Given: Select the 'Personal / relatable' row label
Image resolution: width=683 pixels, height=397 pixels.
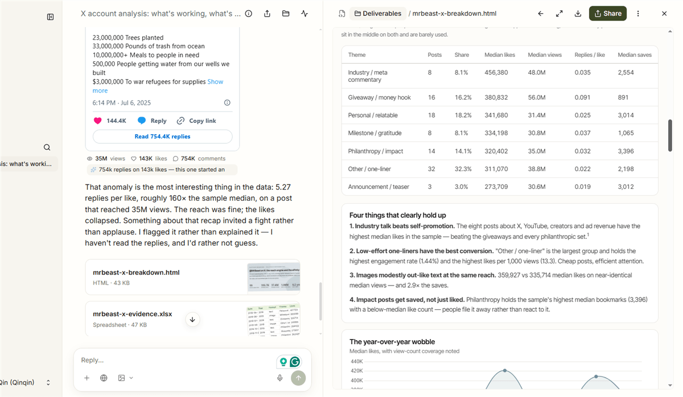Looking at the screenshot, I should coord(373,115).
